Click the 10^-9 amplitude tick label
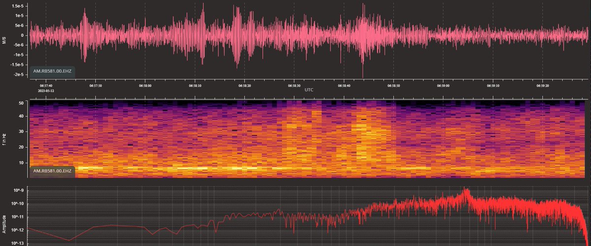 point(19,191)
